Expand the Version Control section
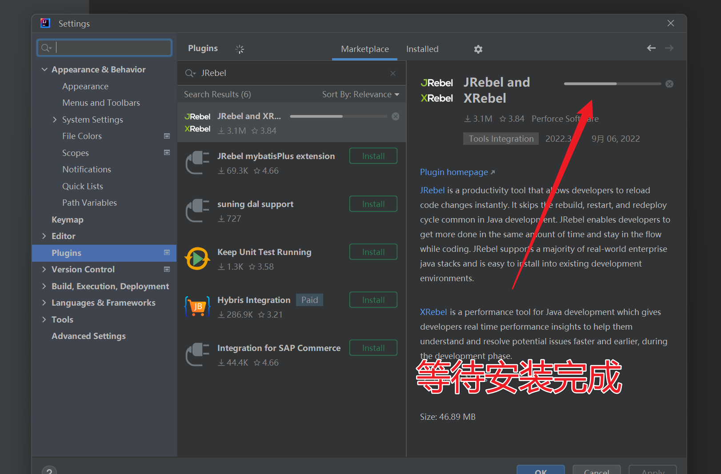 (x=44, y=269)
